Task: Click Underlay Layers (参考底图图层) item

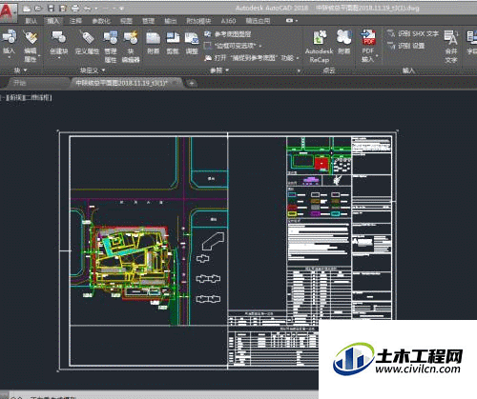Action: pyautogui.click(x=228, y=34)
